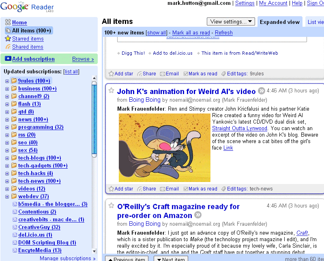
Task: Open Settings in the top bar
Action: tap(245, 3)
